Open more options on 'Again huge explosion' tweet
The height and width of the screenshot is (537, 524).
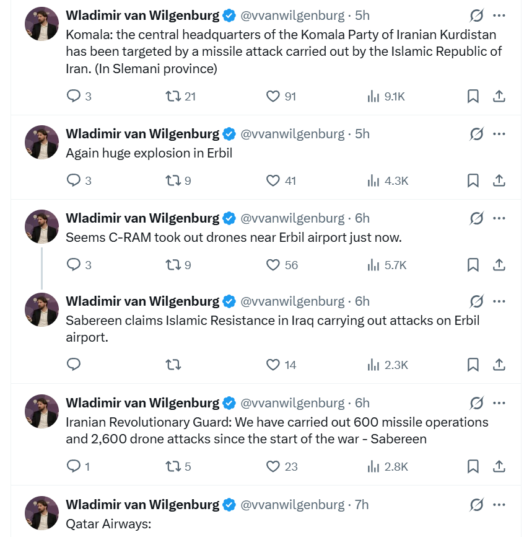499,133
